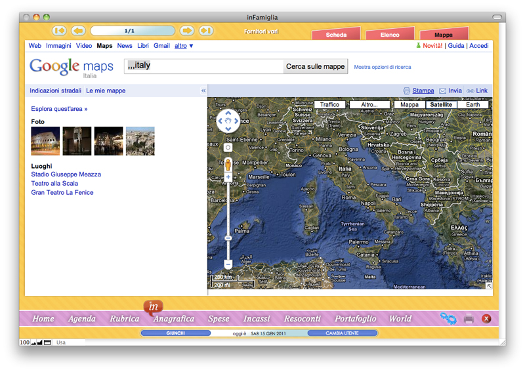Screen dimensions: 525x372
Task: Click Invia to send map
Action: pos(455,91)
